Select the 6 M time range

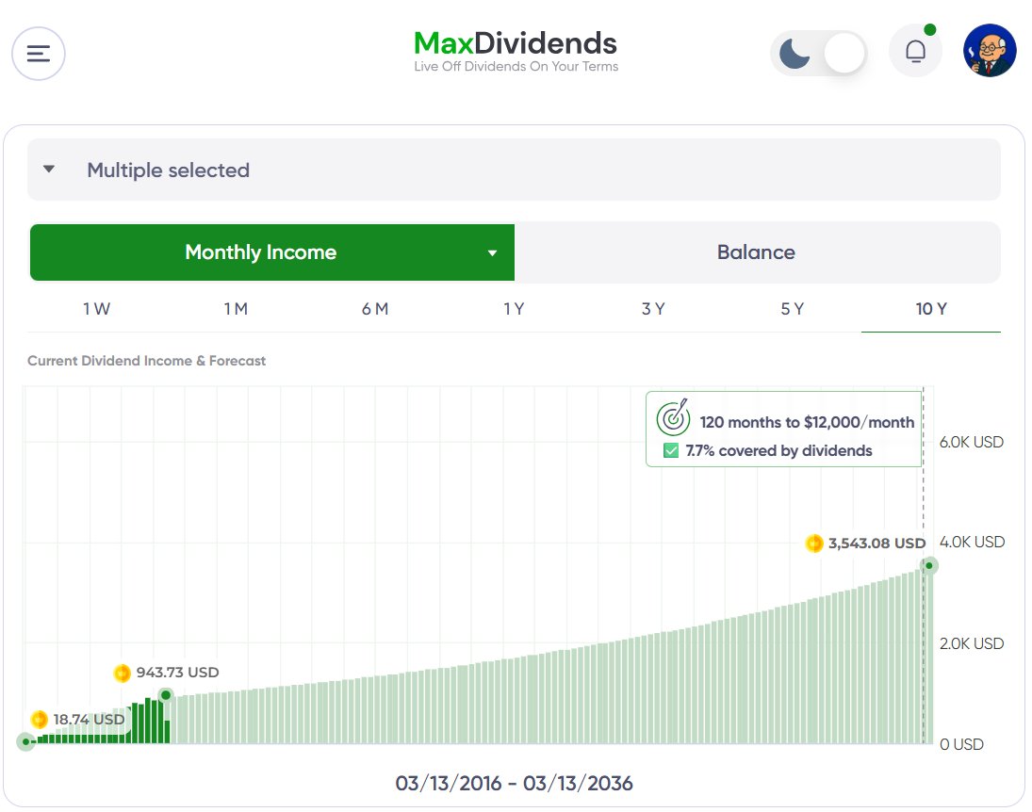[x=375, y=309]
